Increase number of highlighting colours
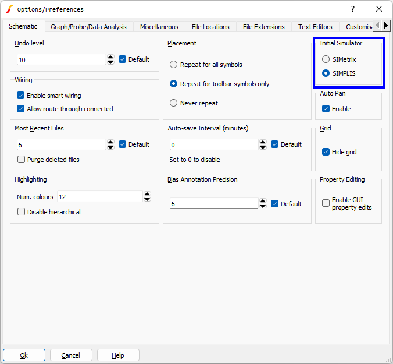 point(147,195)
